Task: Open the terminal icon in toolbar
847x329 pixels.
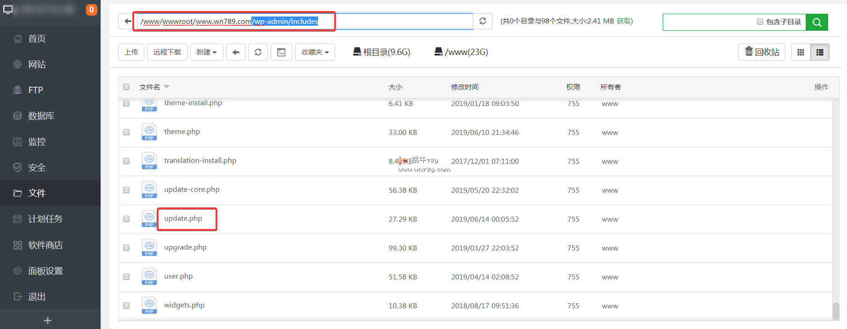Action: (x=281, y=52)
